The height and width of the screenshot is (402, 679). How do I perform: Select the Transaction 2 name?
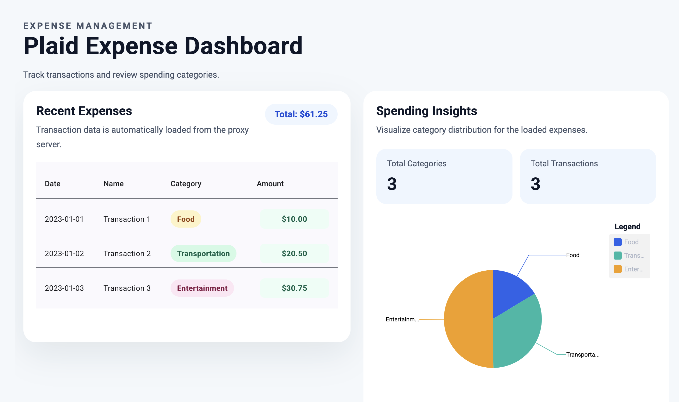coord(127,253)
